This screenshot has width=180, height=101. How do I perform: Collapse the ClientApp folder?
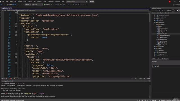155,22
